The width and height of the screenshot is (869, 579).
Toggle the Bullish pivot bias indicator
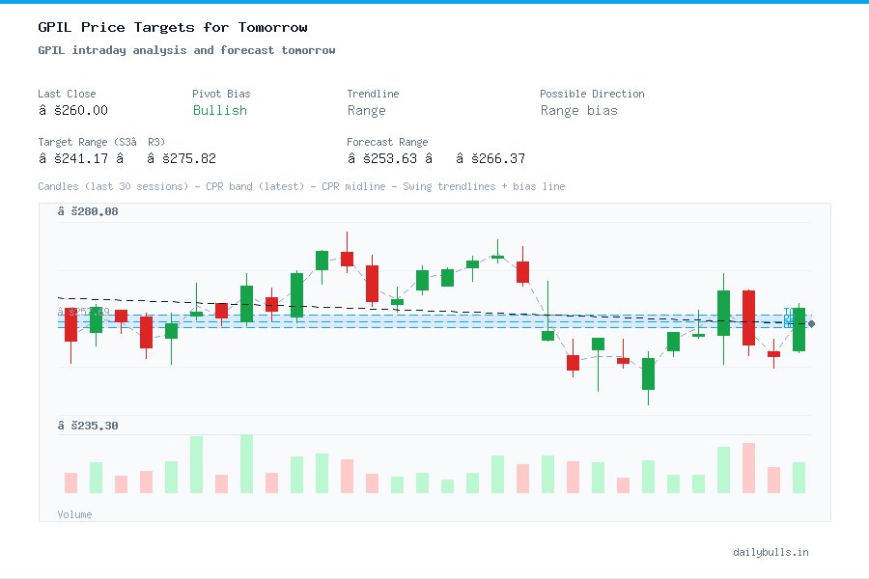(219, 111)
